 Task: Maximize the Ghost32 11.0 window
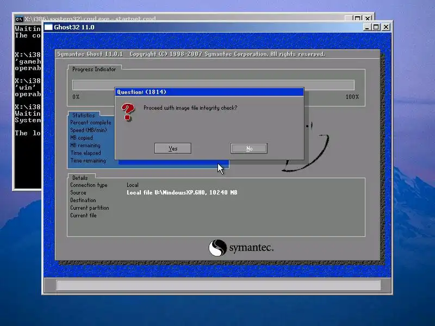pyautogui.click(x=376, y=27)
